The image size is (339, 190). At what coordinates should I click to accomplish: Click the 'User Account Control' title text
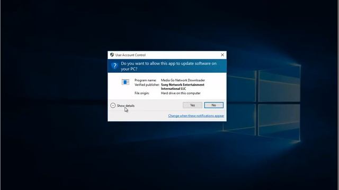coord(130,55)
